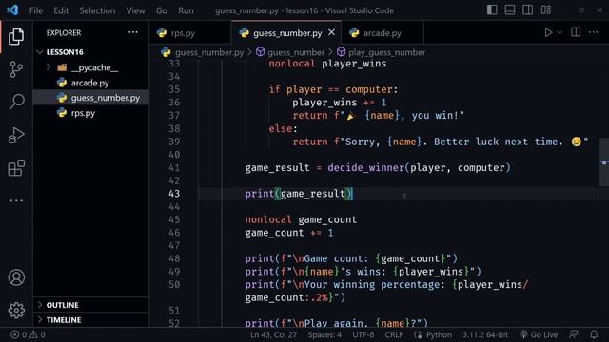
Task: Split the editor to the right
Action: (576, 32)
